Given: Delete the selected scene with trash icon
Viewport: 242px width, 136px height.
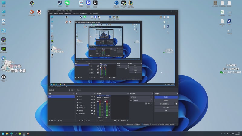Looking at the screenshot, I should point(52,121).
